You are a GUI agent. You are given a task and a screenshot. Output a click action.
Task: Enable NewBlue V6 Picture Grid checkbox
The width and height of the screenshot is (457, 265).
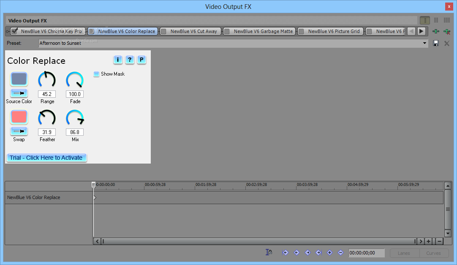302,31
